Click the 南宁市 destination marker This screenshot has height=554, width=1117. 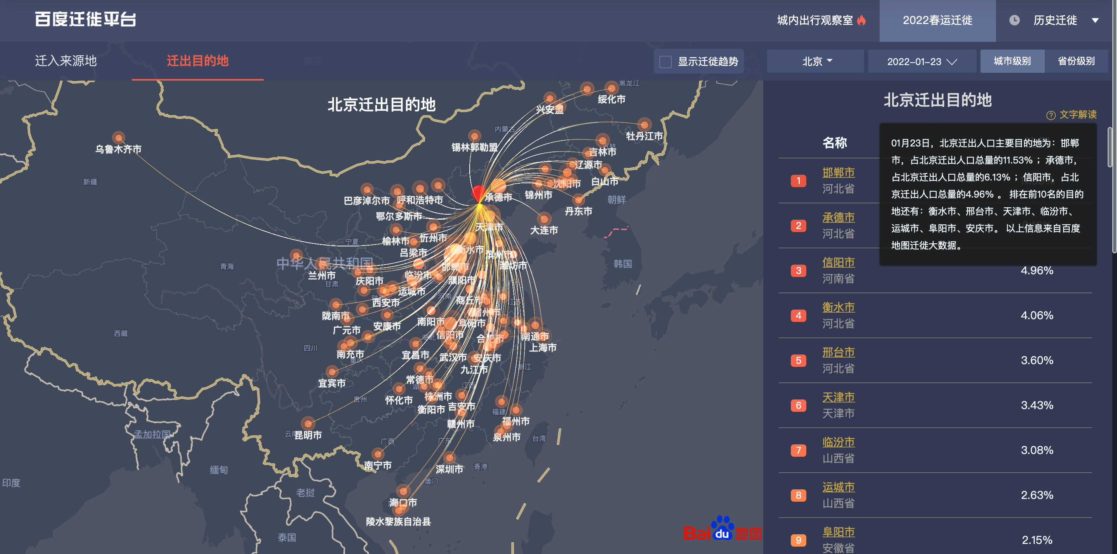pos(378,454)
